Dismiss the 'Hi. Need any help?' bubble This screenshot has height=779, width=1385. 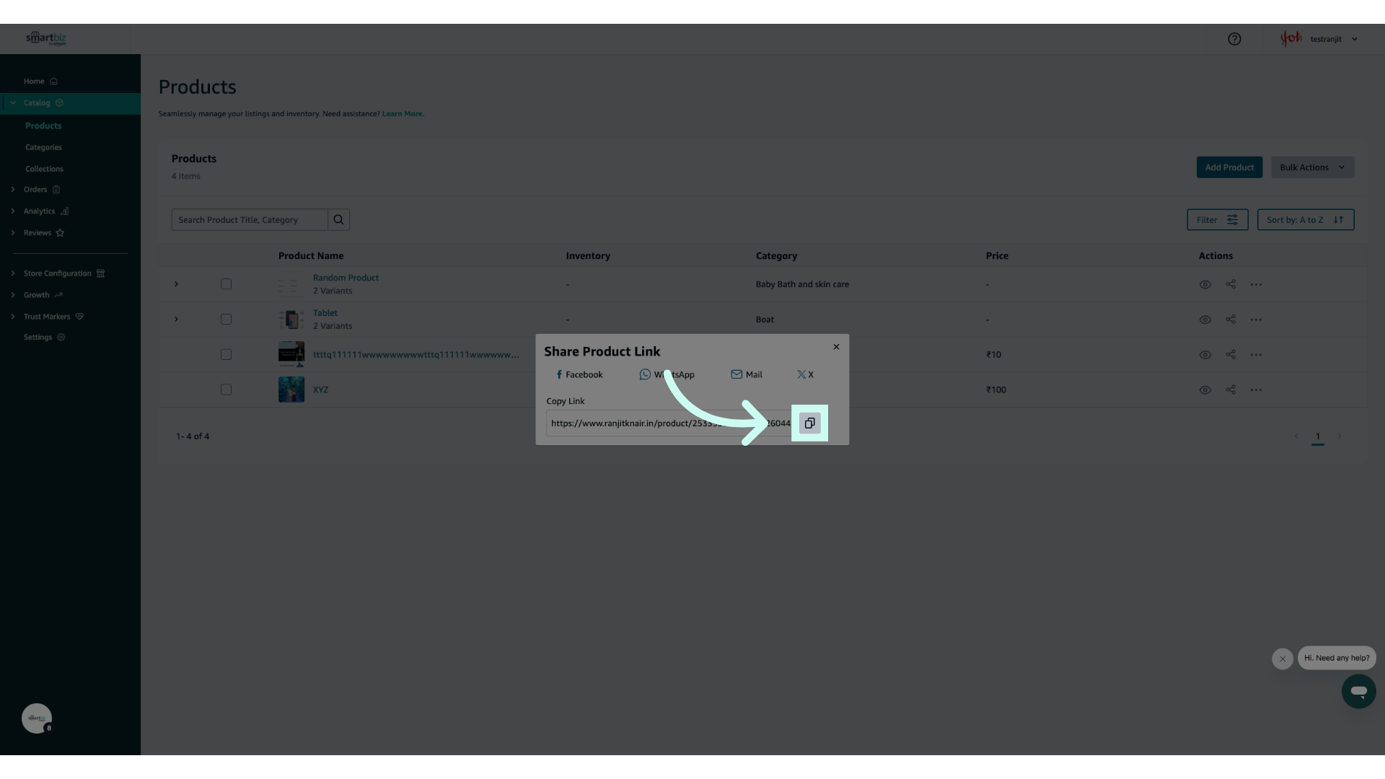click(1282, 659)
